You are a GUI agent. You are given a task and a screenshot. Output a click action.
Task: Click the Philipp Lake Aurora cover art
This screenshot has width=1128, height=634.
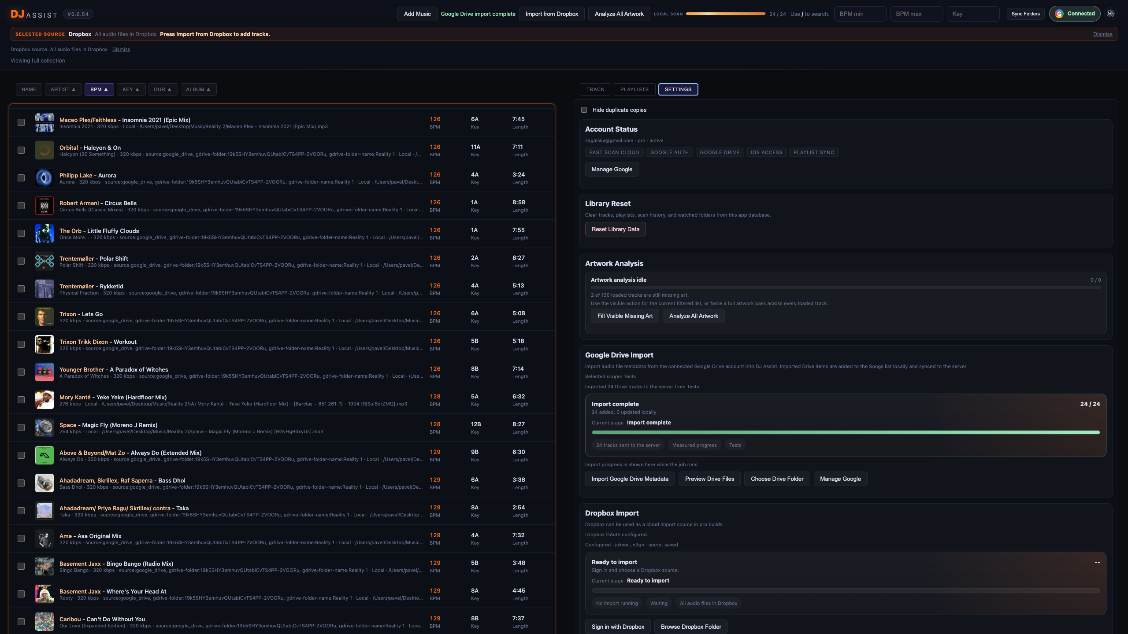[45, 178]
